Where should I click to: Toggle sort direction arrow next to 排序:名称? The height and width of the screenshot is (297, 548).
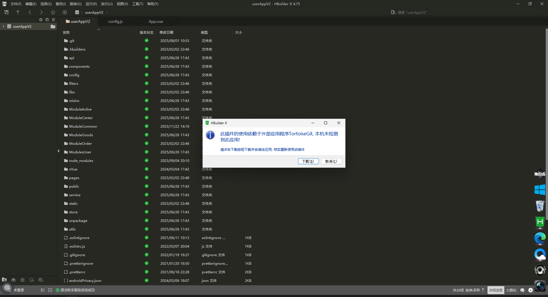tap(483, 290)
